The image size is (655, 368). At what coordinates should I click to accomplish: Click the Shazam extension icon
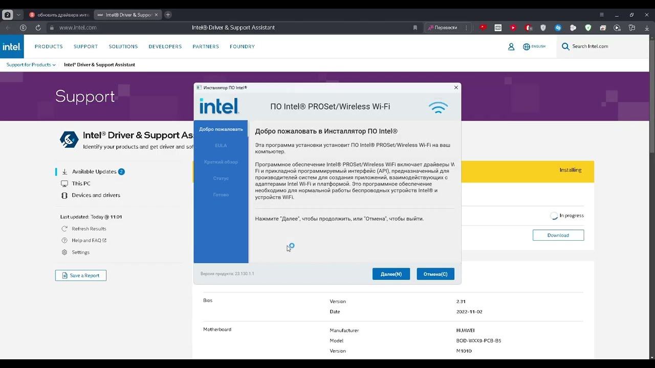(558, 28)
